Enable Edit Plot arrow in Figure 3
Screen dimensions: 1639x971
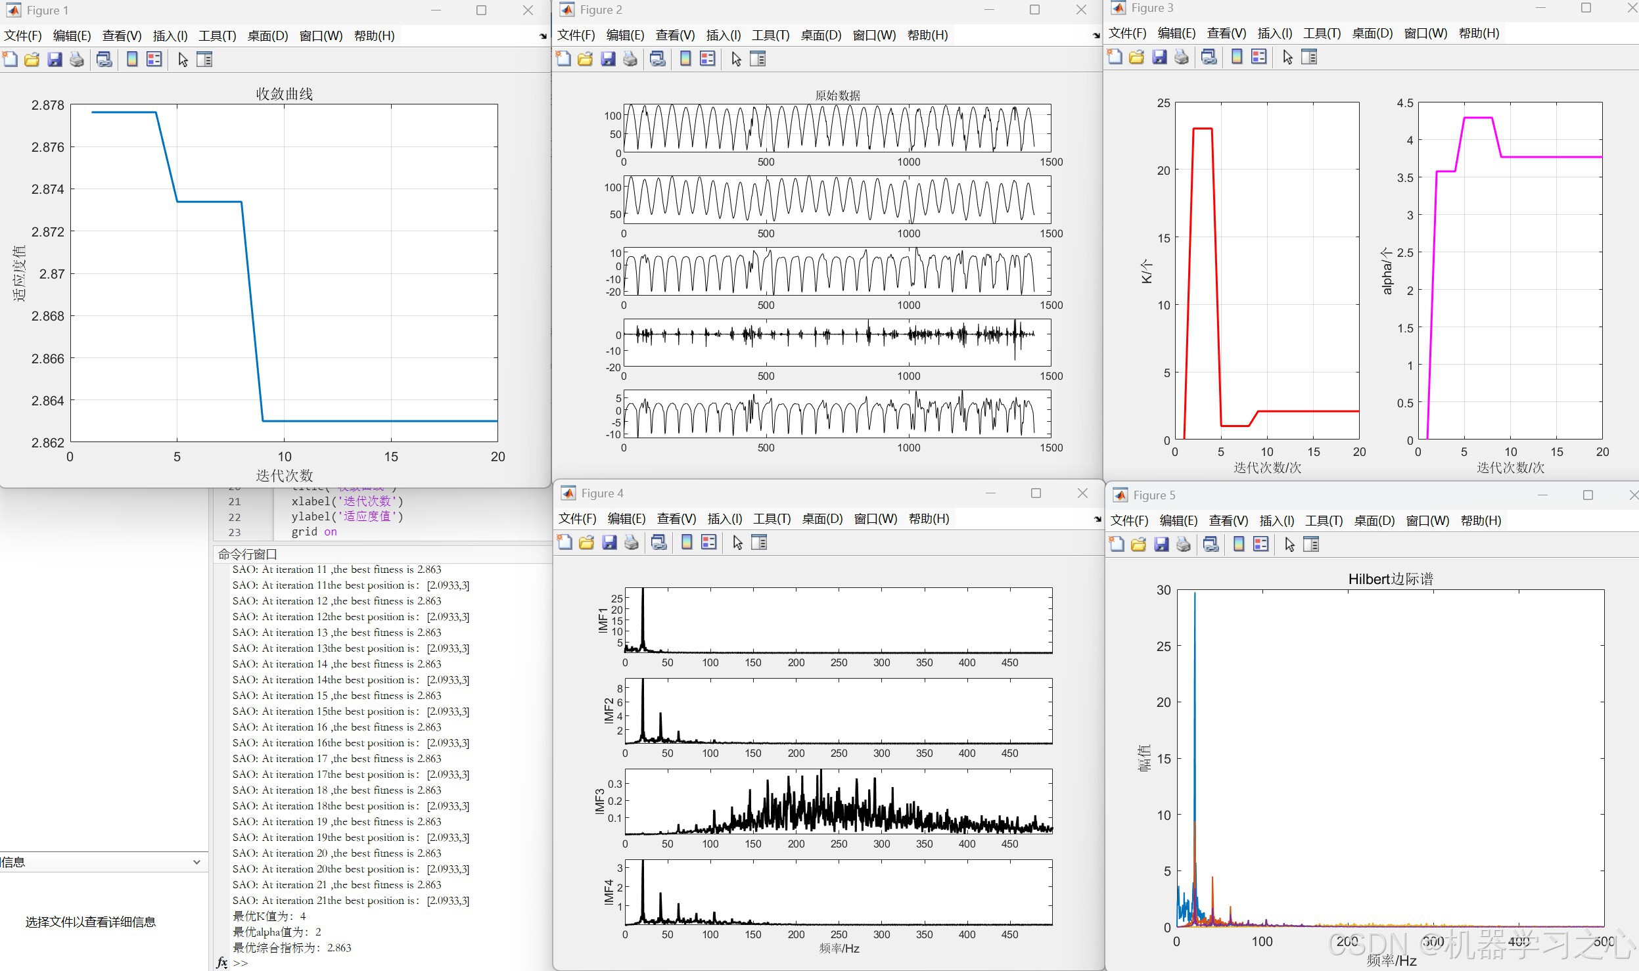1288,57
